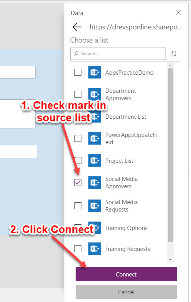The width and height of the screenshot is (191, 302).
Task: Click Department Approvers SharePoint icon
Action: (95, 94)
